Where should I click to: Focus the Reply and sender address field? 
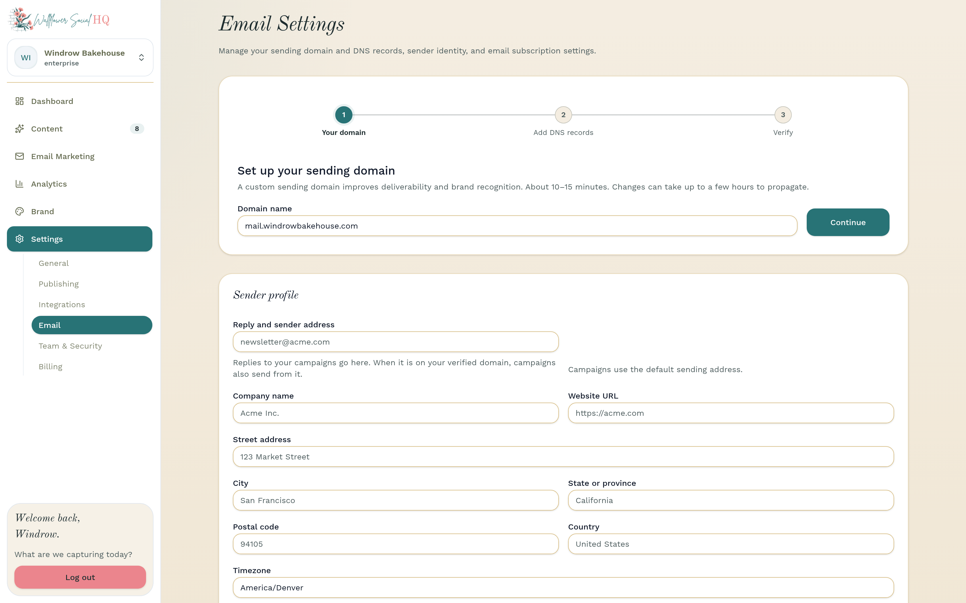click(396, 342)
